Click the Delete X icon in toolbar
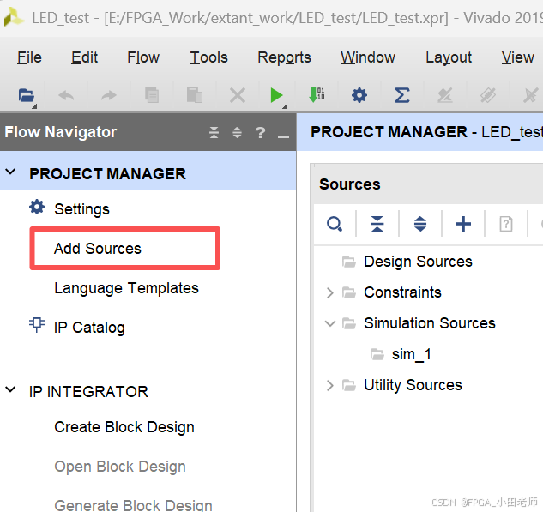Screen dimensions: 543x512 [x=238, y=95]
